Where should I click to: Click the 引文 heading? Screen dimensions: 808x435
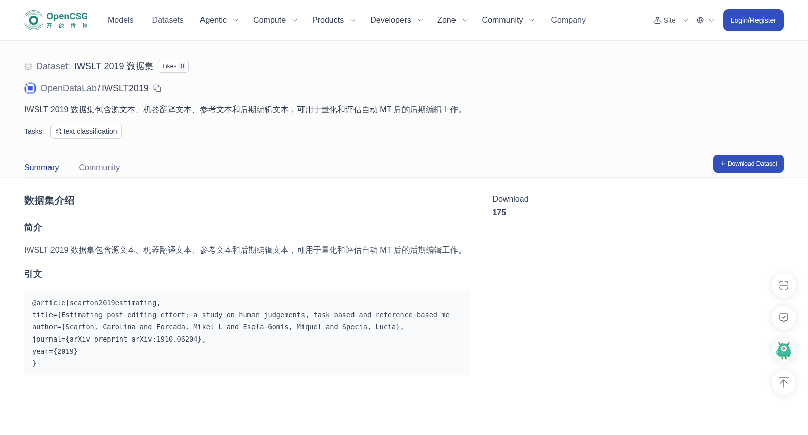pyautogui.click(x=33, y=274)
